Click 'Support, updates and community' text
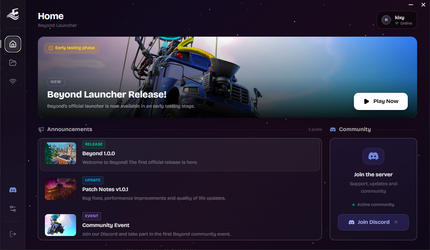The image size is (430, 250). pos(373,188)
